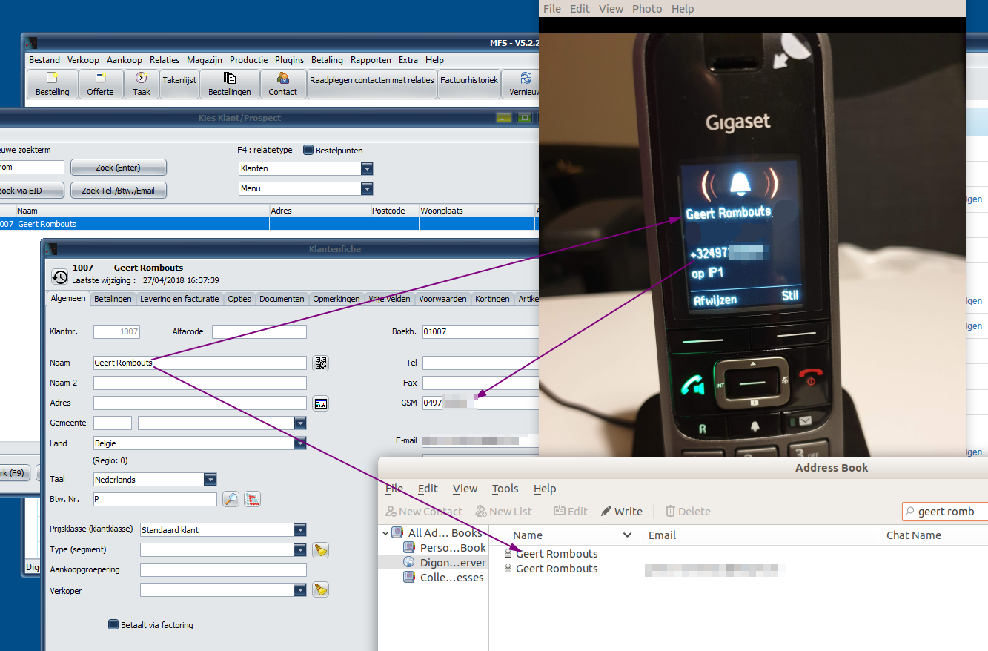Open the Tools menu in Address Book
The image size is (988, 651).
pyautogui.click(x=505, y=489)
